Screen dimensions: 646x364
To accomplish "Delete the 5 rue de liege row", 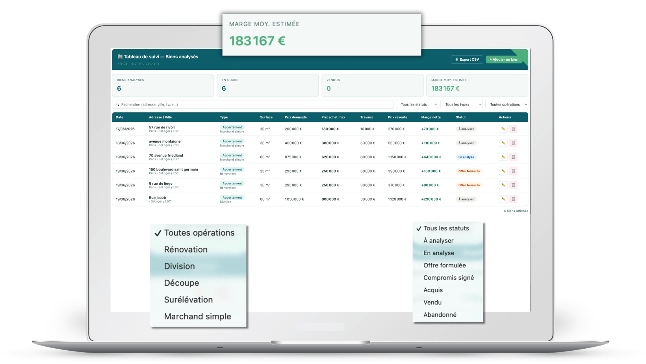I will coord(513,185).
